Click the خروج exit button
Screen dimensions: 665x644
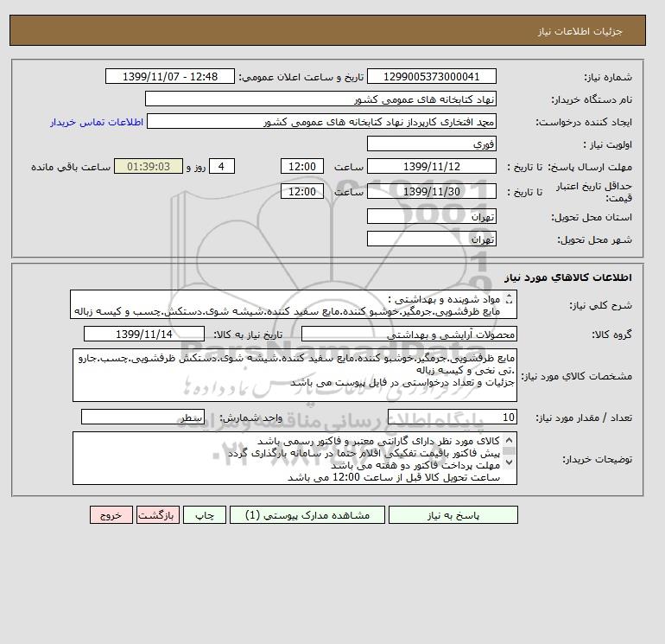111,515
